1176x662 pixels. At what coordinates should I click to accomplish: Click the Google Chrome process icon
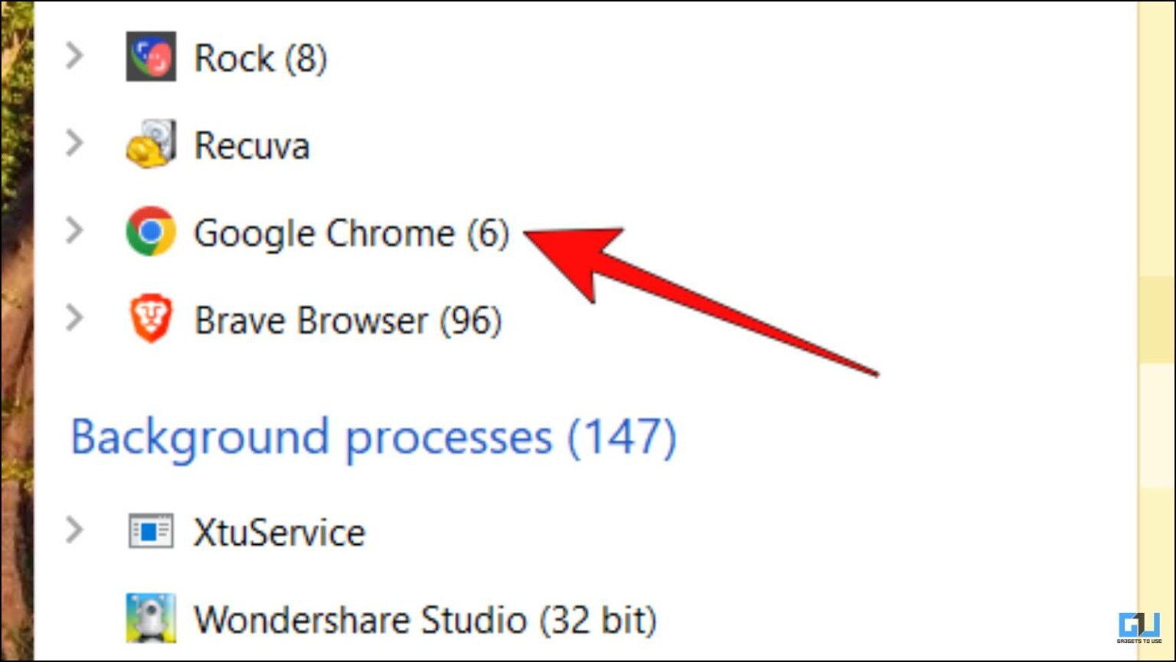150,231
